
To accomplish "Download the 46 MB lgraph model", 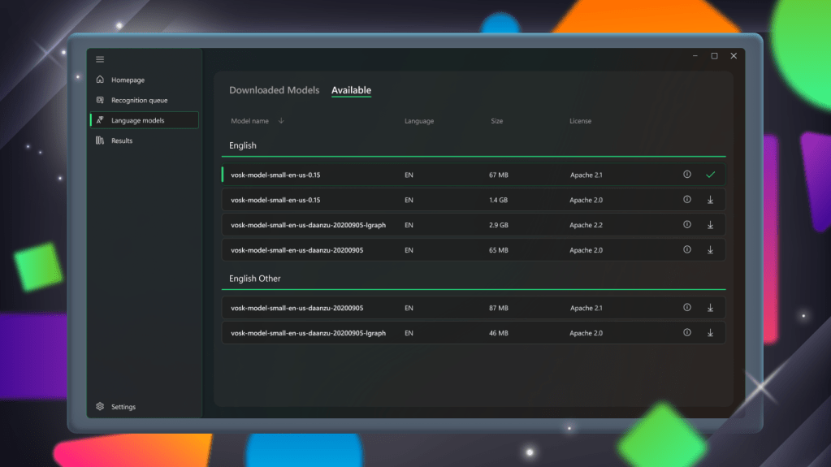I will 710,333.
